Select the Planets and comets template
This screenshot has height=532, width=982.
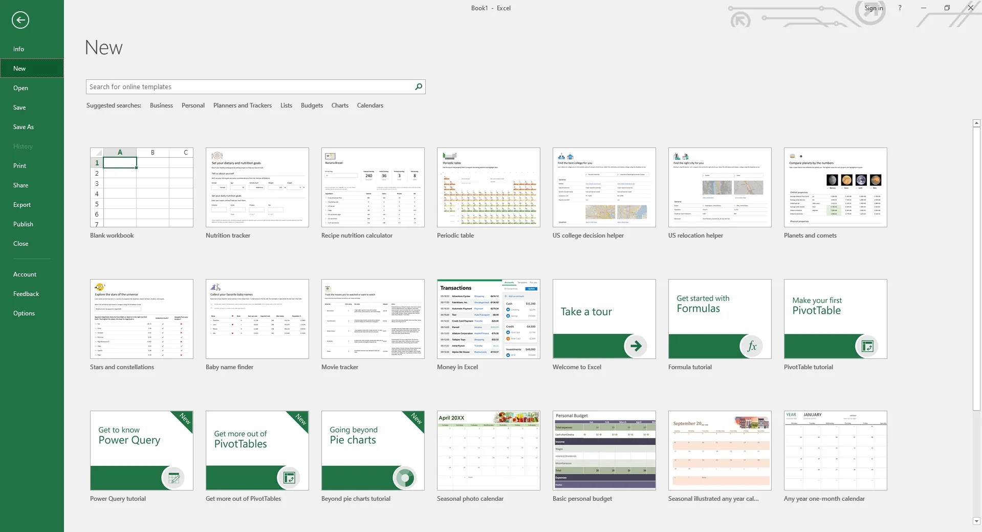click(836, 187)
